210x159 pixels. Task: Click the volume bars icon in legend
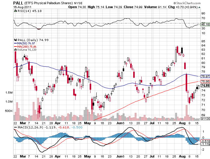(15, 50)
